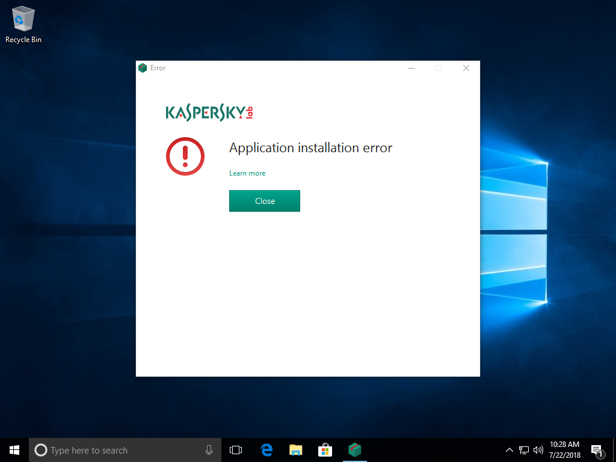Open the Action Center notifications icon
The image size is (616, 462).
597,450
